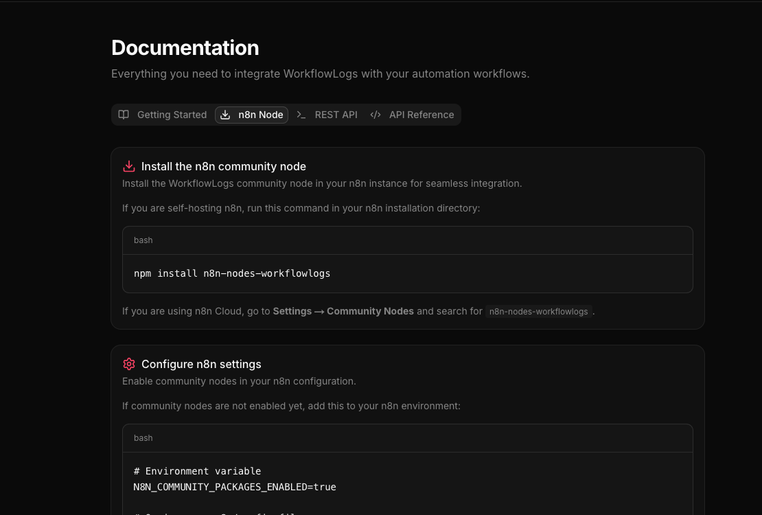Viewport: 762px width, 515px height.
Task: Click the red gear icon beside Configure n8n settings
Action: pyautogui.click(x=129, y=364)
